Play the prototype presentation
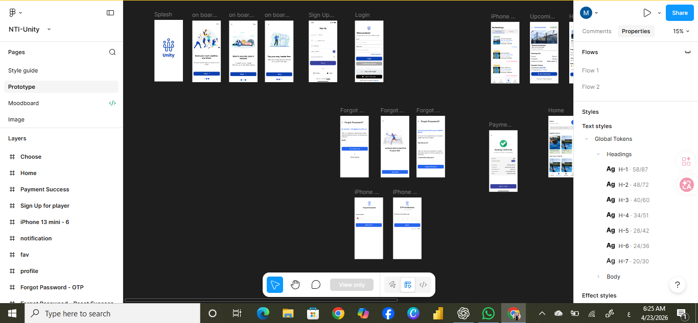Screen dimensions: 698x323 pos(647,13)
